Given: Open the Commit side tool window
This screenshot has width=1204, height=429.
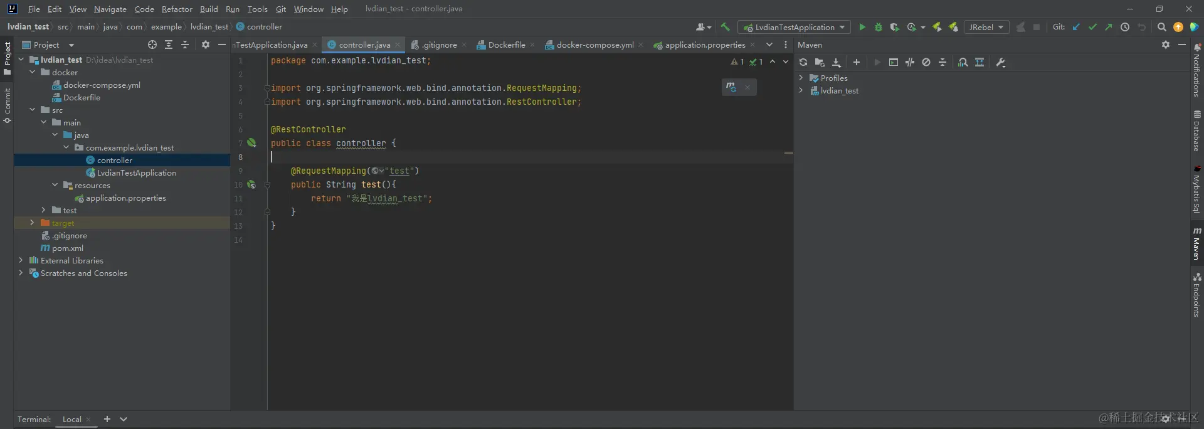Looking at the screenshot, I should 7,105.
